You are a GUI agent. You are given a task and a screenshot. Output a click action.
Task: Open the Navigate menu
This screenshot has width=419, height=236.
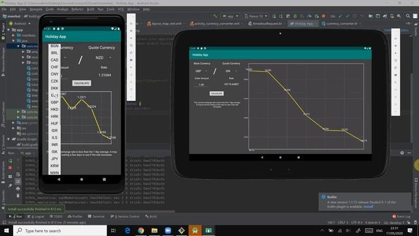(x=36, y=9)
